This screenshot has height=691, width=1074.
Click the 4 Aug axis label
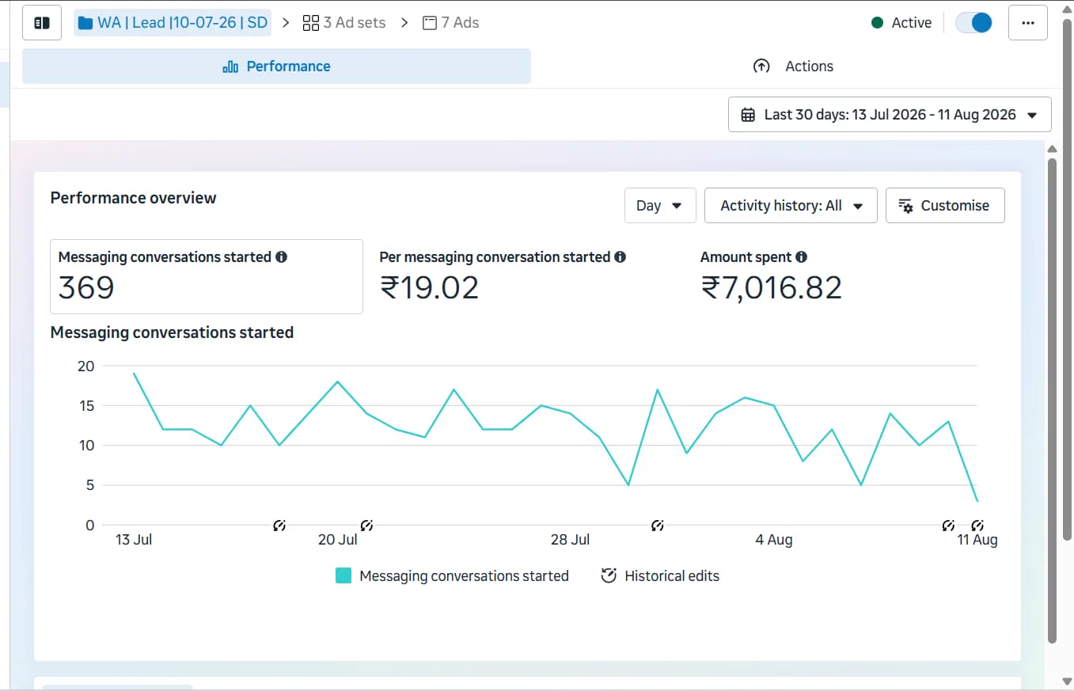(774, 540)
